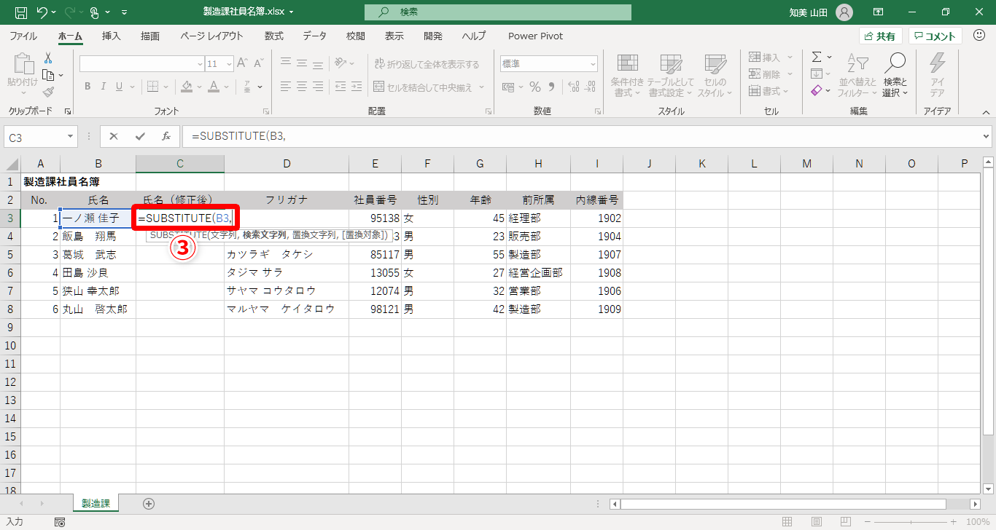Click the Copy icon in the clipboard group
The height and width of the screenshot is (530, 996).
point(48,75)
